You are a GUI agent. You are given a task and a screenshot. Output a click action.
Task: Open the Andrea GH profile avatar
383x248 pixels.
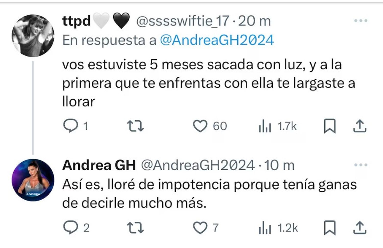coord(33,180)
